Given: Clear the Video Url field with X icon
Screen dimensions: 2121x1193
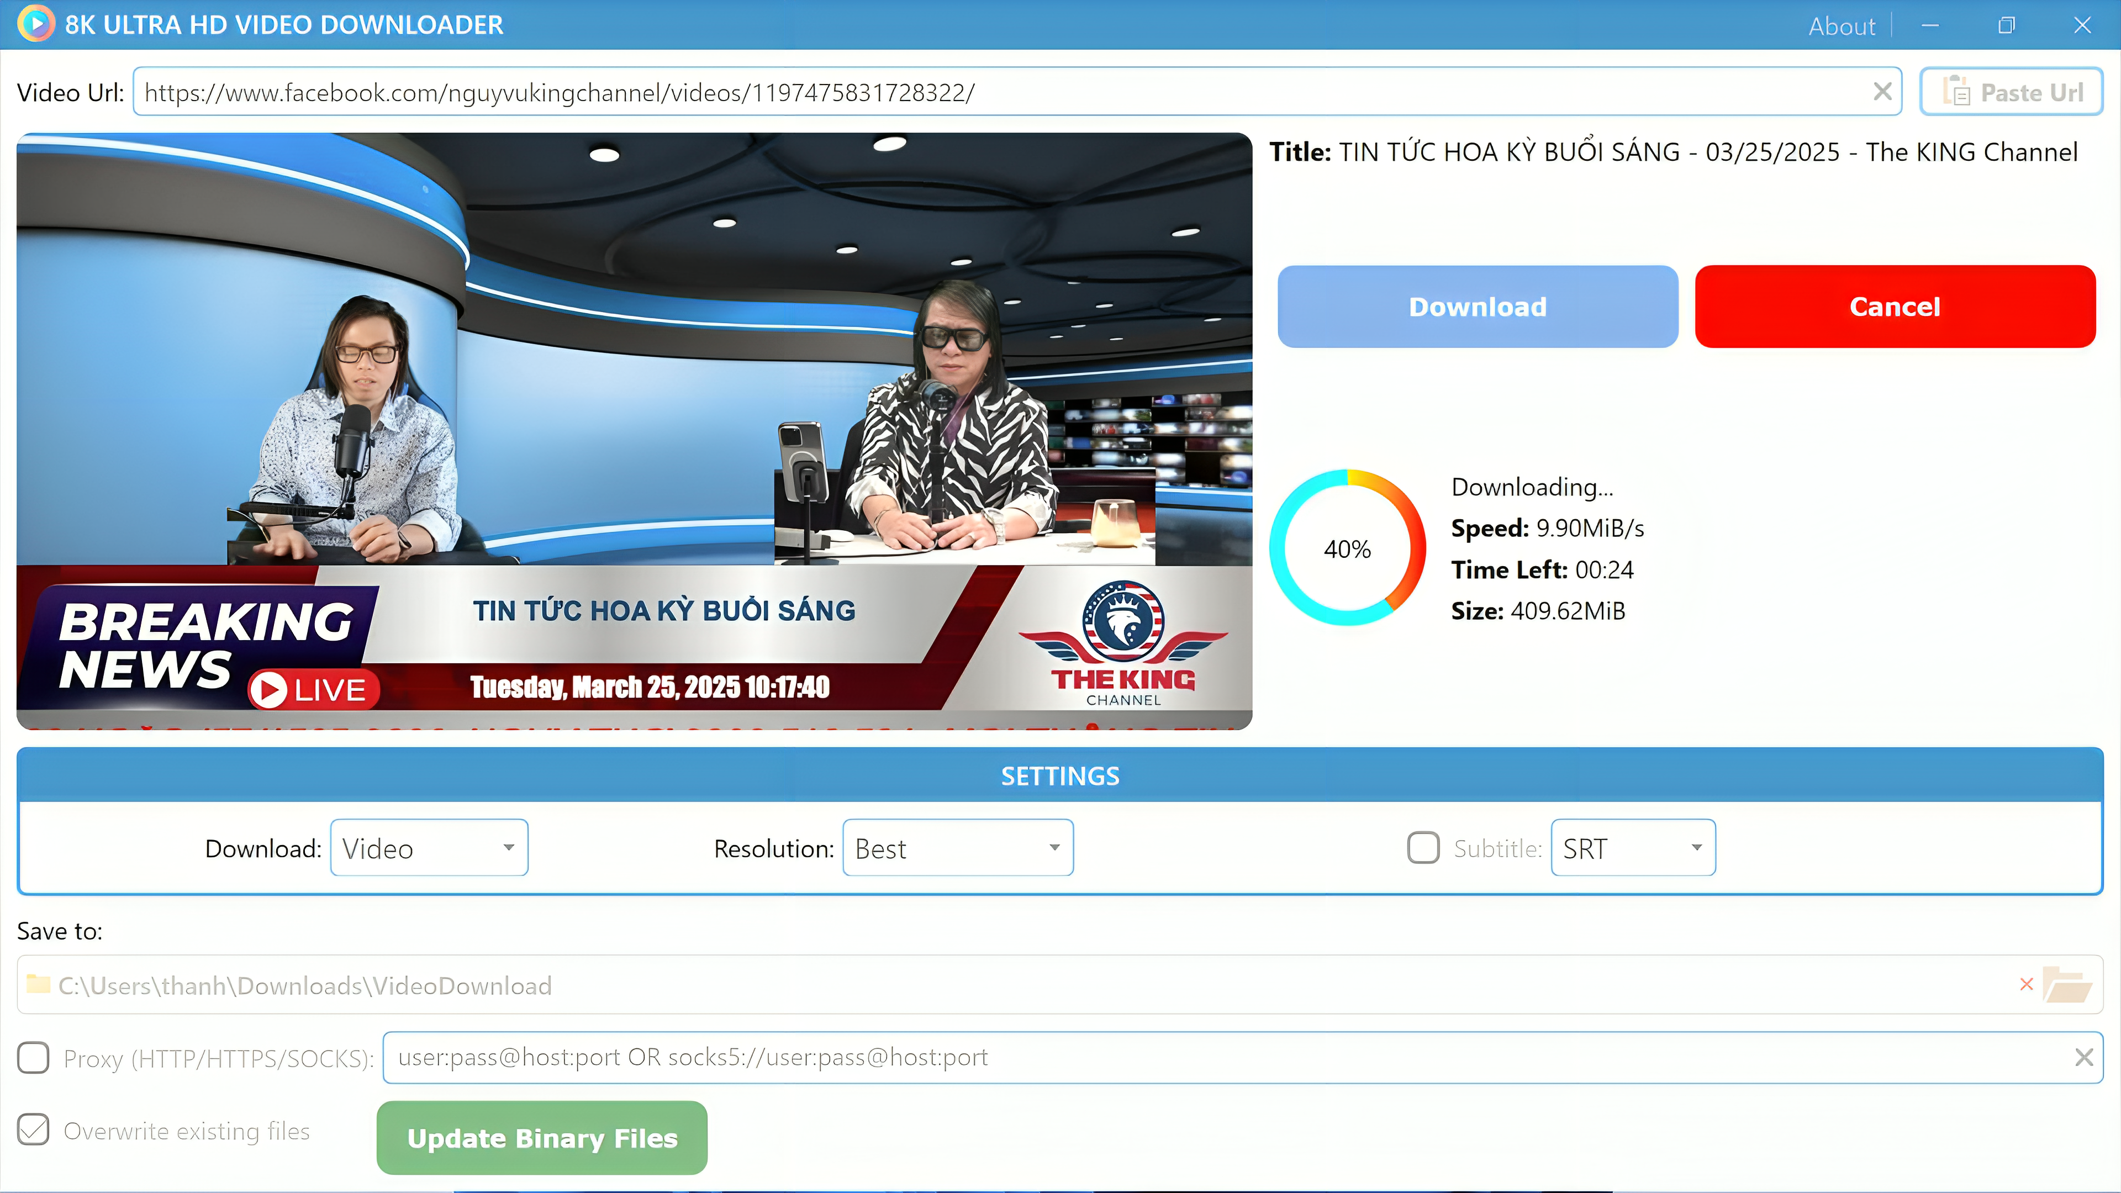Looking at the screenshot, I should 1882,91.
